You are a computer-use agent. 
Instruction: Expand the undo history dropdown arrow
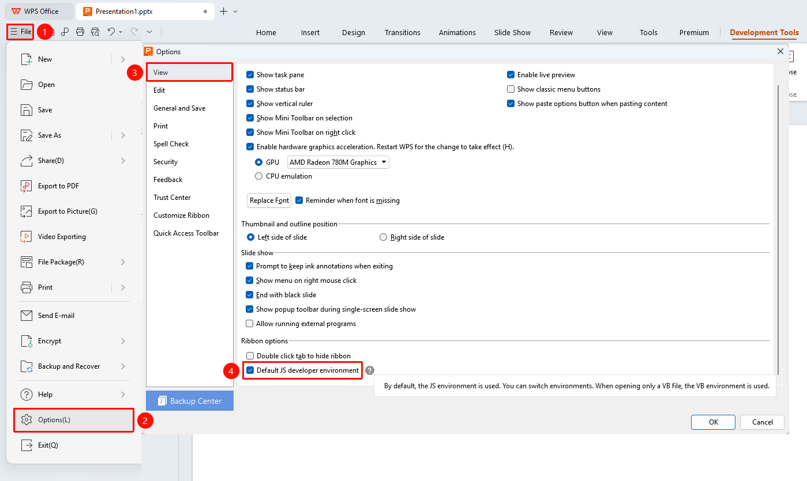(121, 32)
